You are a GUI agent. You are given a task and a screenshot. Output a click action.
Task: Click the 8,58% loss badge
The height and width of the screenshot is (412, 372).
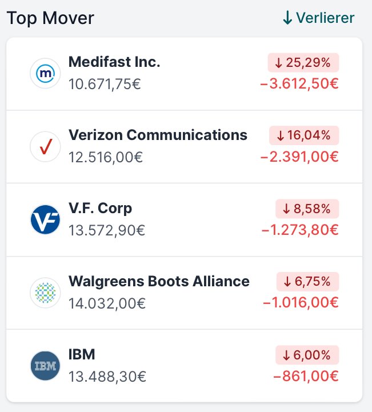pos(307,209)
